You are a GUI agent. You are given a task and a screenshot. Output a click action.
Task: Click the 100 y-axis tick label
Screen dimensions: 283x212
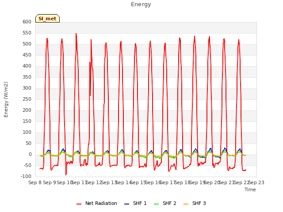[27, 132]
